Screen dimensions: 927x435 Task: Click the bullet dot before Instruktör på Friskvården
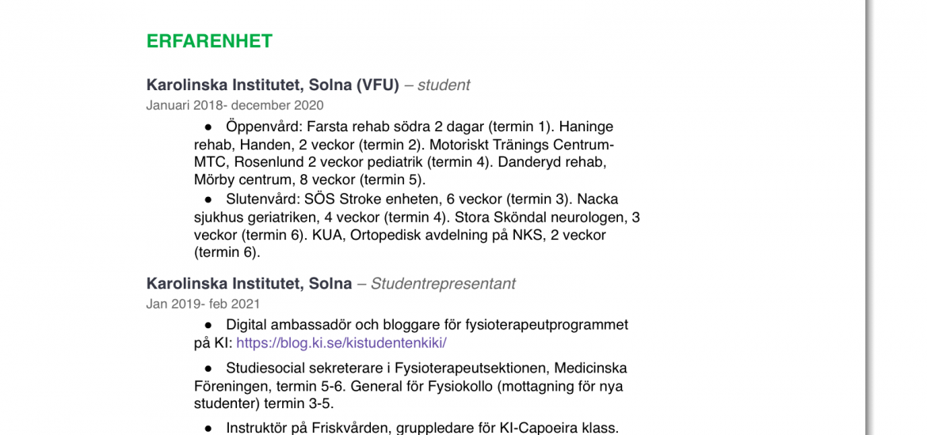click(208, 428)
